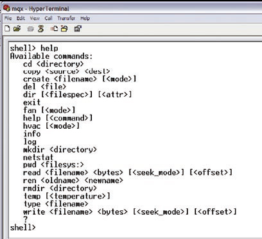Open the File menu

click(x=8, y=19)
